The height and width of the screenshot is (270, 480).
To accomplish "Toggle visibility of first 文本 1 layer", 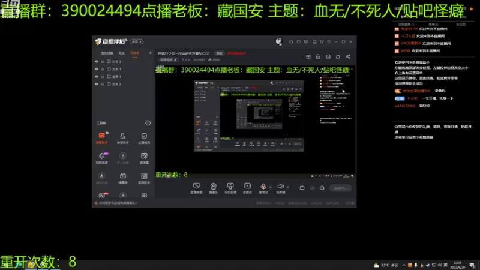I will pos(97,69).
